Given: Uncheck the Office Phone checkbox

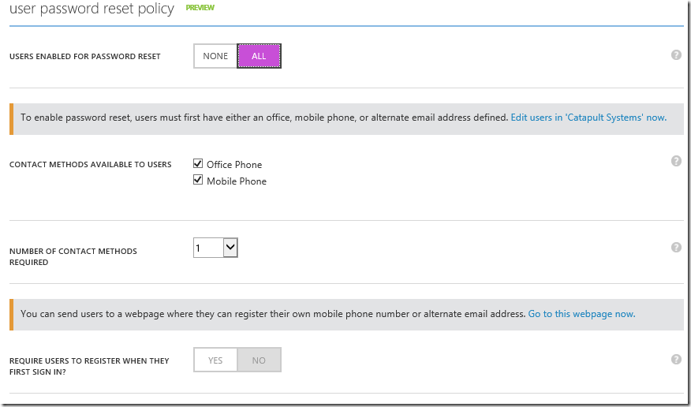Looking at the screenshot, I should point(198,164).
